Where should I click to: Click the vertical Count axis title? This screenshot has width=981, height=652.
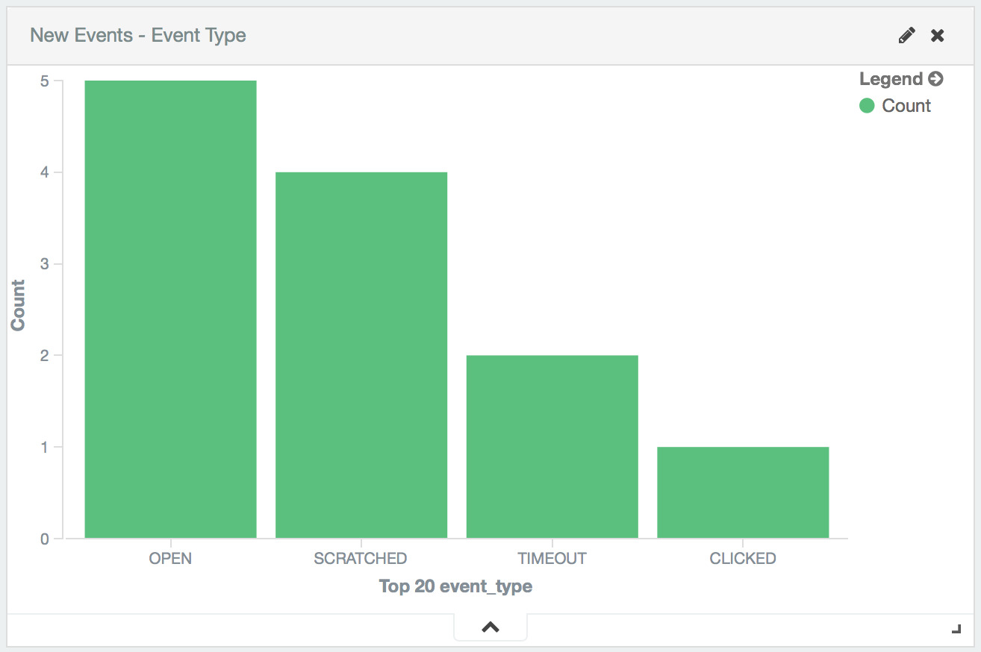[18, 306]
